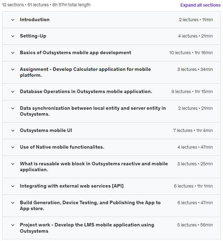Image resolution: width=223 pixels, height=241 pixels.
Task: Click 6 lectures • 47min on Build Generation row
Action: click(x=195, y=202)
